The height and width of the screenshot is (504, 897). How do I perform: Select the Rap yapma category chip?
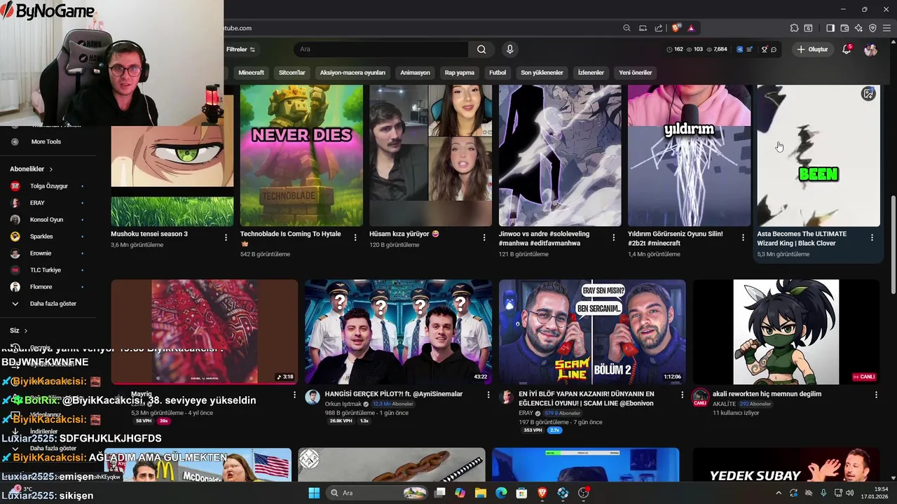pos(459,73)
